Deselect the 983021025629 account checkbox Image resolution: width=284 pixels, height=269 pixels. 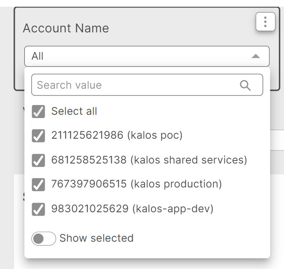tap(38, 209)
